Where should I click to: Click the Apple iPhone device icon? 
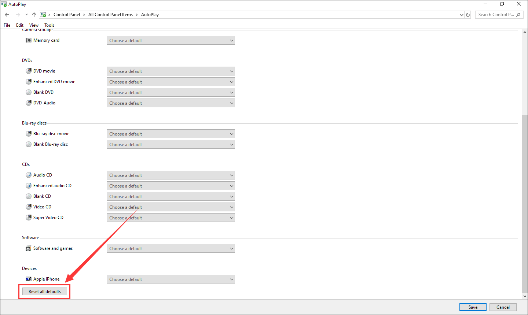coord(28,279)
